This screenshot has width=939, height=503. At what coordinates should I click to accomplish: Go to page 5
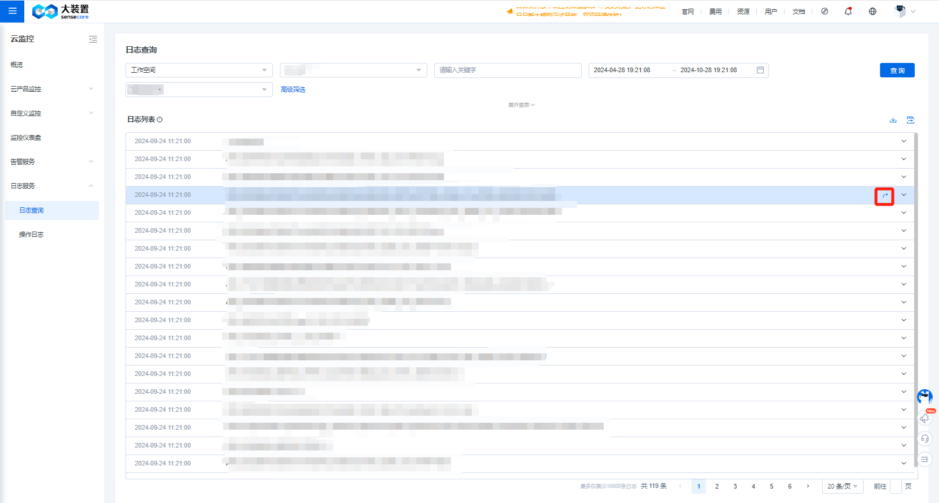(x=771, y=486)
